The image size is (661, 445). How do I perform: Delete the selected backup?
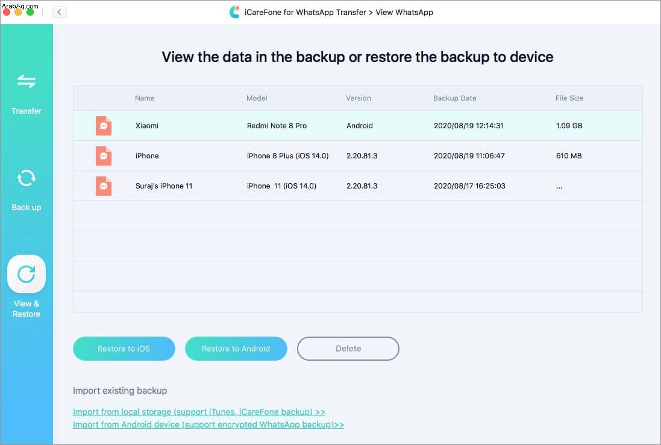(348, 349)
